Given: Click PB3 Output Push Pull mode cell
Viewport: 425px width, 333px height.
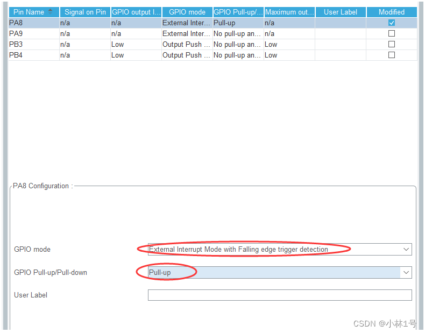Looking at the screenshot, I should coord(187,45).
